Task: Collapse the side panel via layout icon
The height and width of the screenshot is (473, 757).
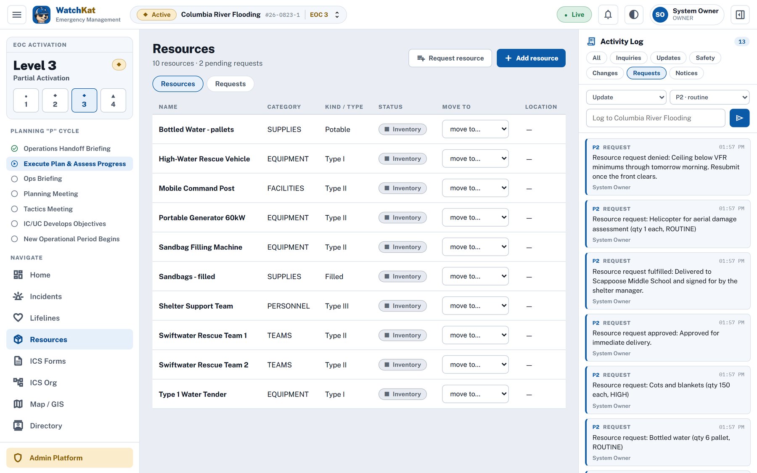Action: coord(740,15)
